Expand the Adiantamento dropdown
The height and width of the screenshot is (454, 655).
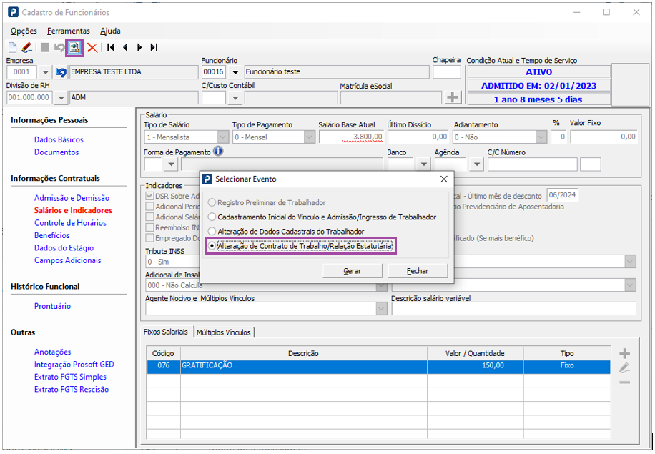coord(541,137)
